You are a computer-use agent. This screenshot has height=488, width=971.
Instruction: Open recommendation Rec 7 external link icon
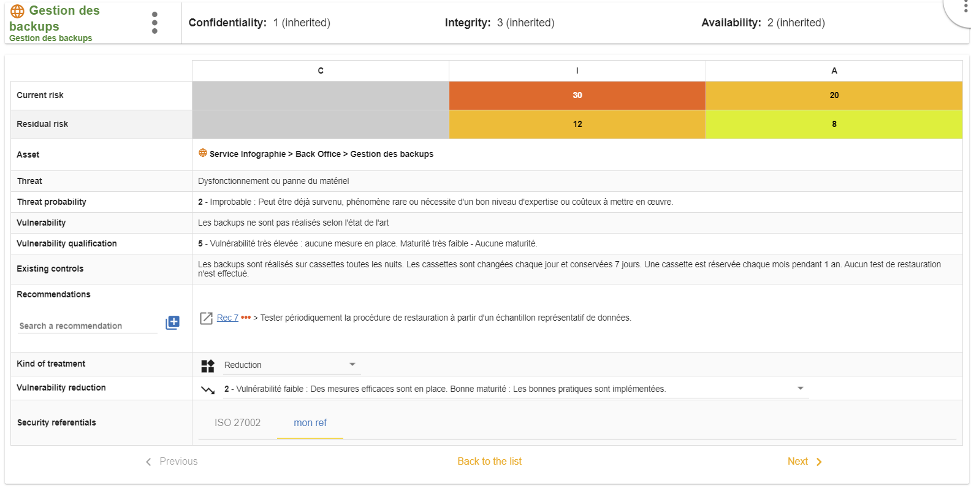point(207,318)
